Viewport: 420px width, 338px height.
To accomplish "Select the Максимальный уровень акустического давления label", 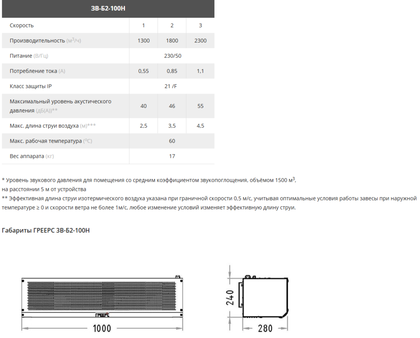I will 61,106.
